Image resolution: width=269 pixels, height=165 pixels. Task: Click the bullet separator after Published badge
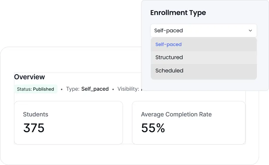[x=62, y=89]
